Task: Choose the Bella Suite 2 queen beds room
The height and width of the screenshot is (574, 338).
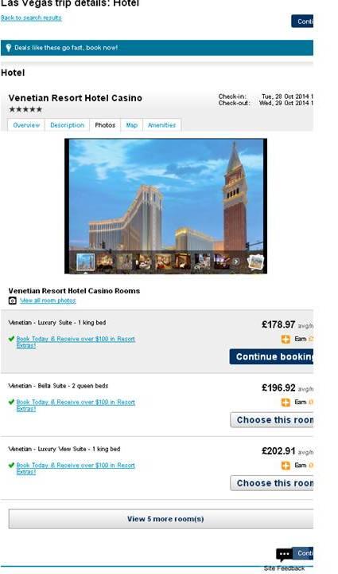Action: [271, 420]
